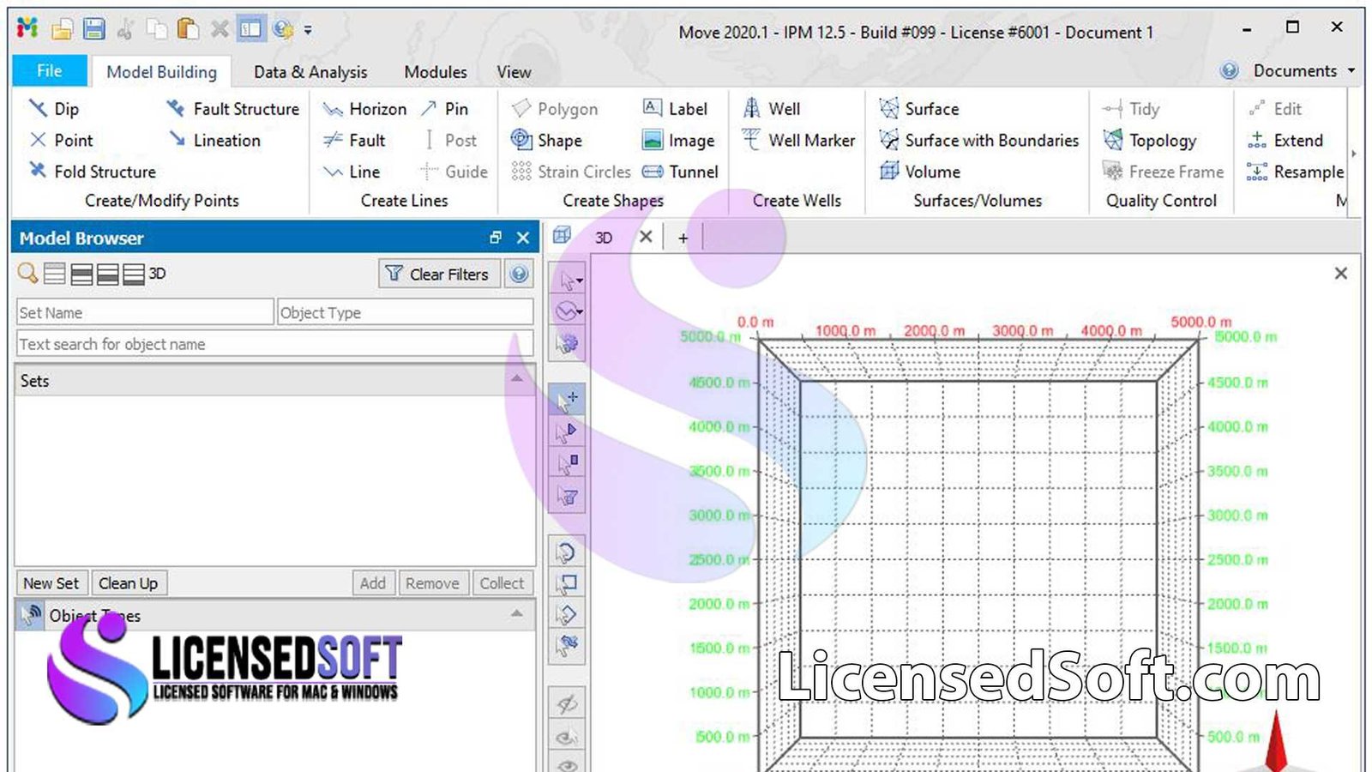This screenshot has width=1372, height=772.
Task: Choose the Fold Structure tool
Action: [93, 172]
